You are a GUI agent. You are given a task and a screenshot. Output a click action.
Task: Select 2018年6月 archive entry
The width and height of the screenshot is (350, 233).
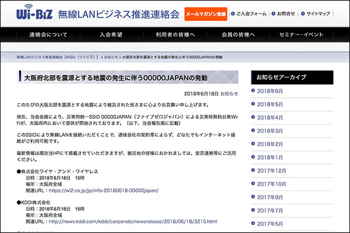[x=270, y=91]
